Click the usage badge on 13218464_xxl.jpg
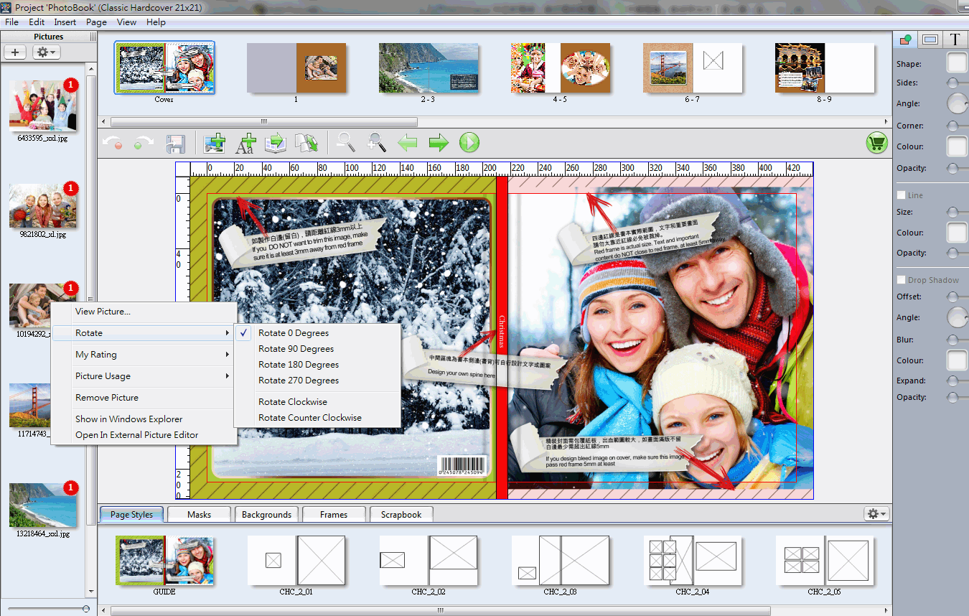Image resolution: width=969 pixels, height=616 pixels. pyautogui.click(x=70, y=488)
